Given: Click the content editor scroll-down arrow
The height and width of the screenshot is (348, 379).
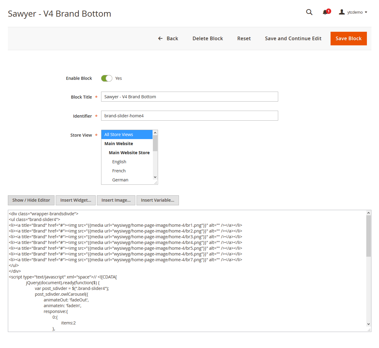Looking at the screenshot, I should click(x=368, y=324).
